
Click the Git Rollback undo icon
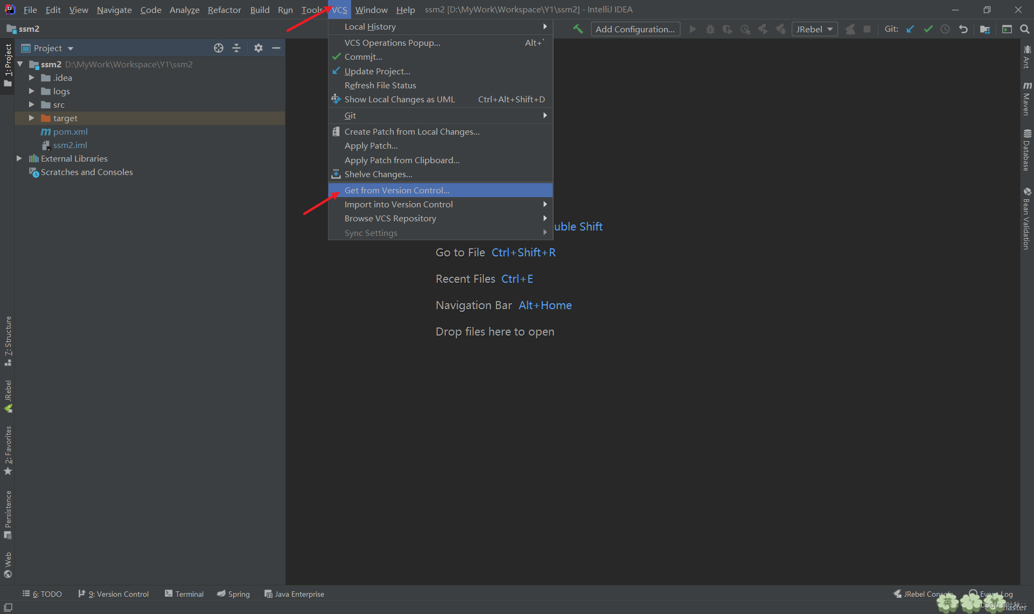963,29
